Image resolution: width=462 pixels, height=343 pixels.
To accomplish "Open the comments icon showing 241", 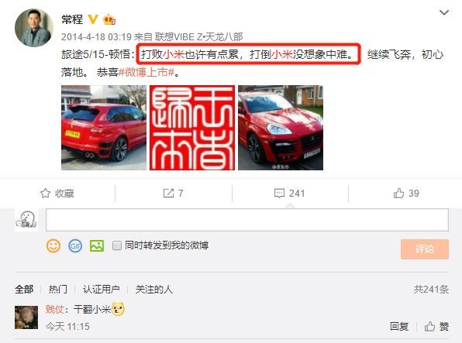I will click(279, 193).
